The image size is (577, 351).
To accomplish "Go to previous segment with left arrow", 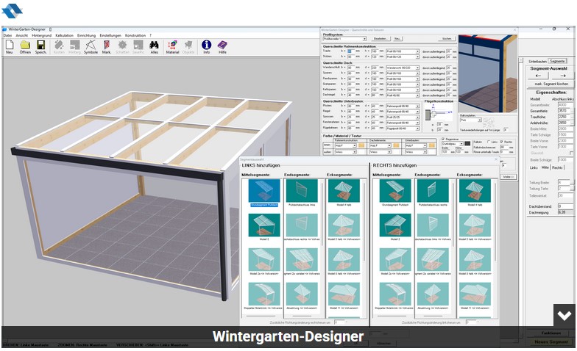I will (x=539, y=76).
